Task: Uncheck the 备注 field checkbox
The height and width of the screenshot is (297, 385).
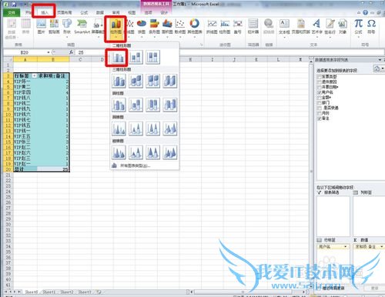Action: pyautogui.click(x=320, y=118)
